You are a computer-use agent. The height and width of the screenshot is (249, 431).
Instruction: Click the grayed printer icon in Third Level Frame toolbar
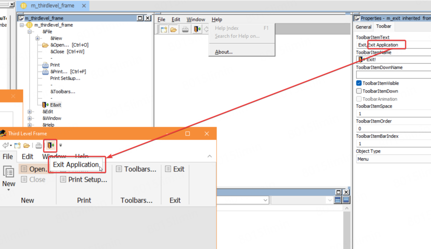tap(39, 145)
